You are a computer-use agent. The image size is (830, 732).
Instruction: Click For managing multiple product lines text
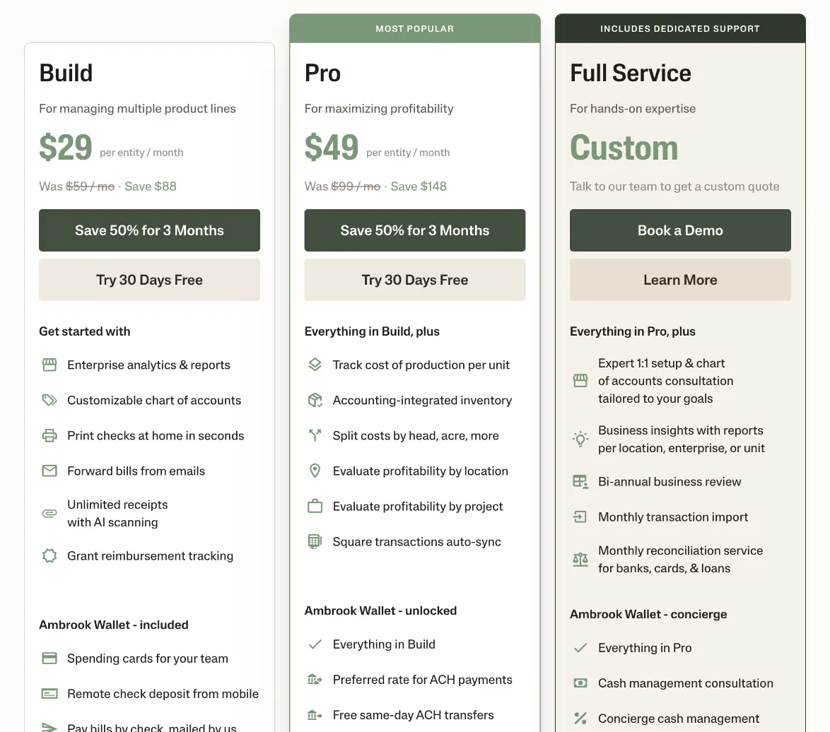[138, 108]
